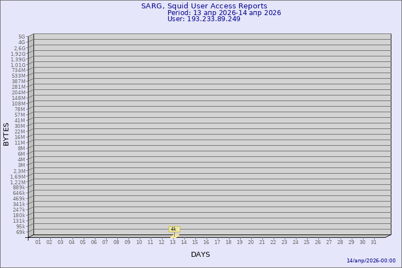Click day 01 on the x-axis
402x268 pixels.
coord(38,242)
